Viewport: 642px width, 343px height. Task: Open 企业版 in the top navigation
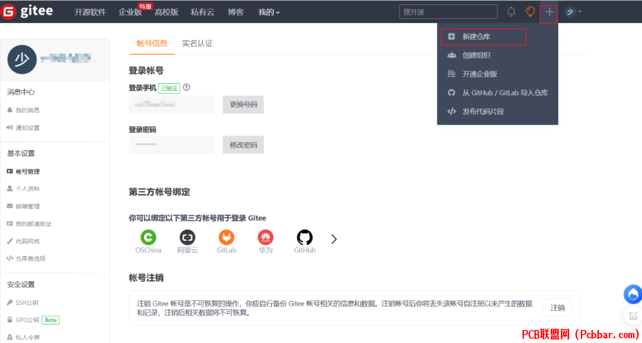pos(130,12)
